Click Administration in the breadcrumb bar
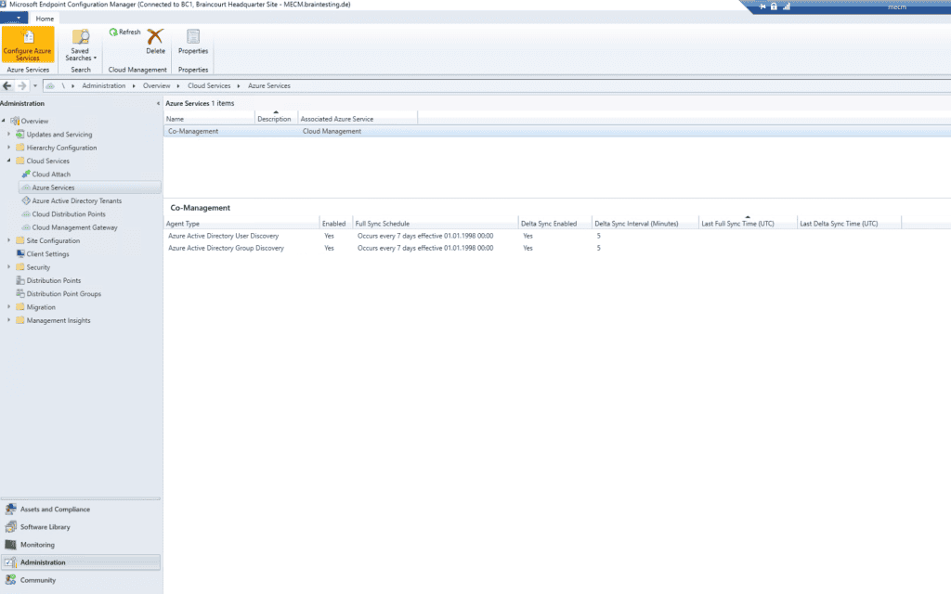The height and width of the screenshot is (594, 951). pyautogui.click(x=105, y=84)
